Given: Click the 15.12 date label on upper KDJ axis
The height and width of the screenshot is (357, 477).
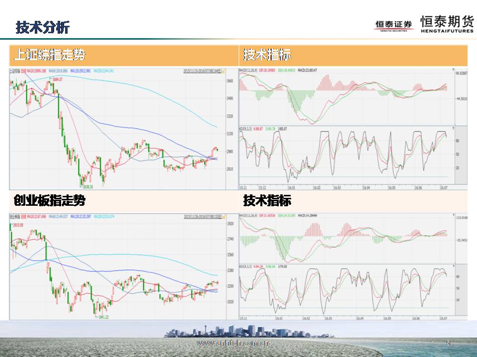Looking at the screenshot, I should (x=262, y=187).
